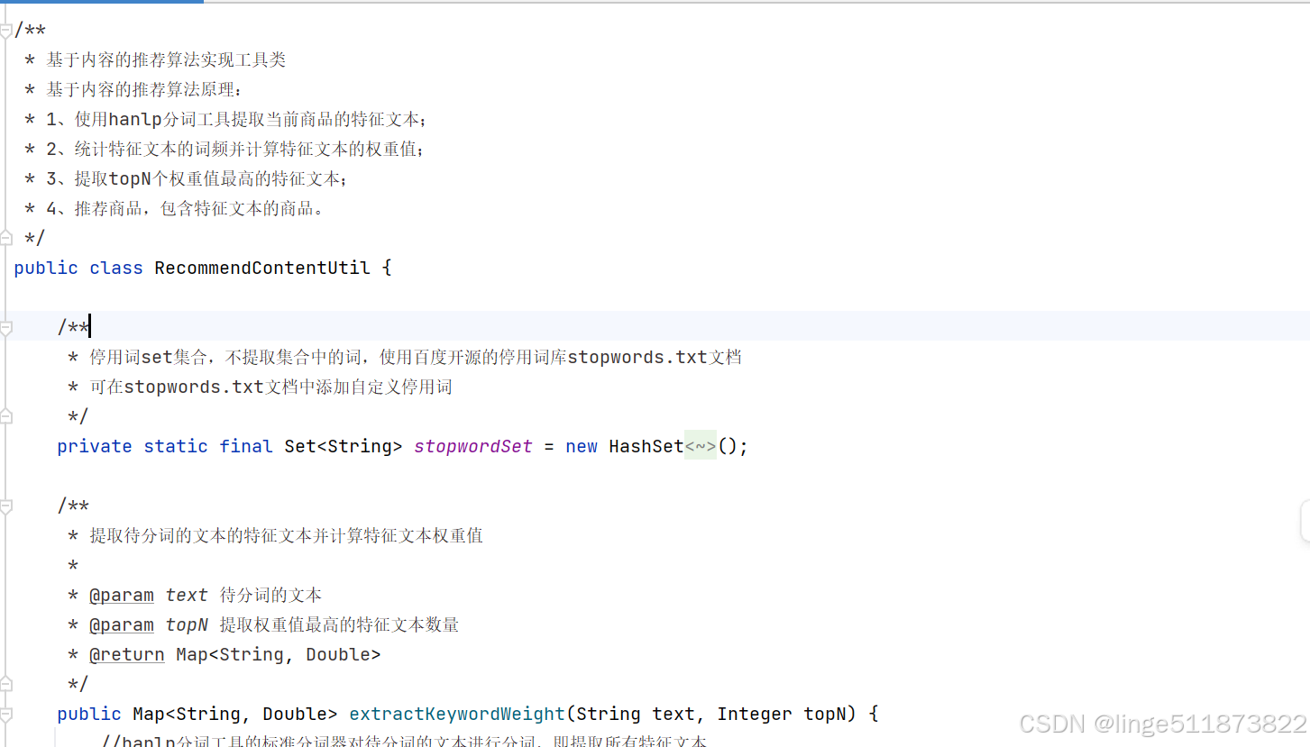Click the inline comment starting '//hanlp分词工具'
The image size is (1310, 747).
tap(404, 742)
